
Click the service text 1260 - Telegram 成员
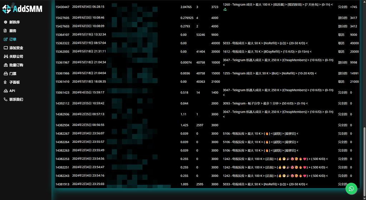(237, 4)
